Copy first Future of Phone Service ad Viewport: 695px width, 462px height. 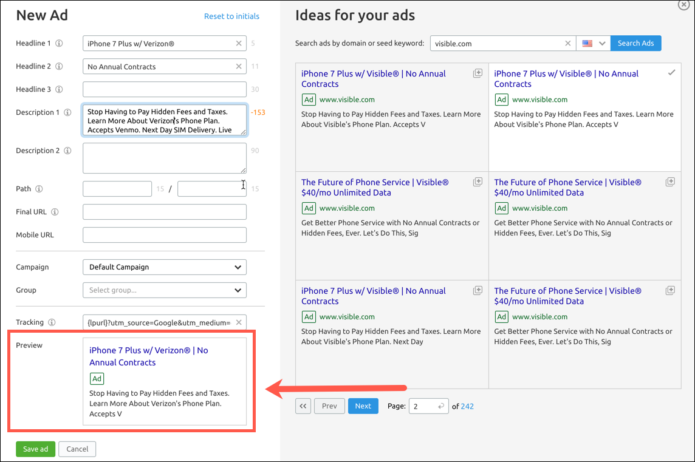(x=478, y=182)
